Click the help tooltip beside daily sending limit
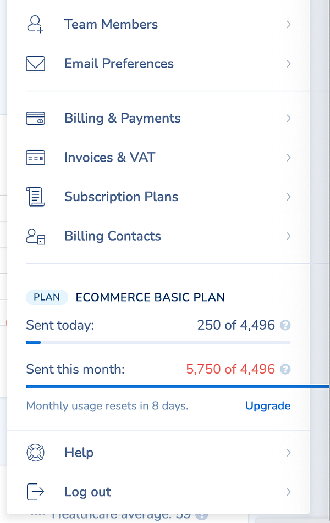Screen dimensions: 330x523 (285, 325)
